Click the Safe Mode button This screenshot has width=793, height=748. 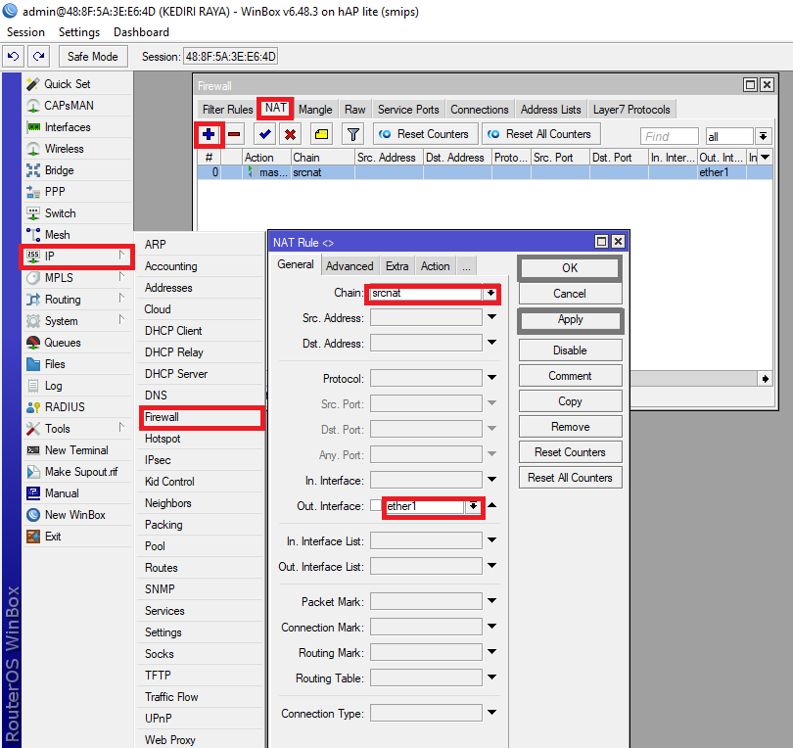(93, 57)
